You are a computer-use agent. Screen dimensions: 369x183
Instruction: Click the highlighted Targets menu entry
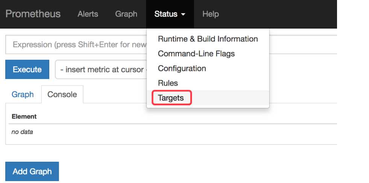coord(171,98)
